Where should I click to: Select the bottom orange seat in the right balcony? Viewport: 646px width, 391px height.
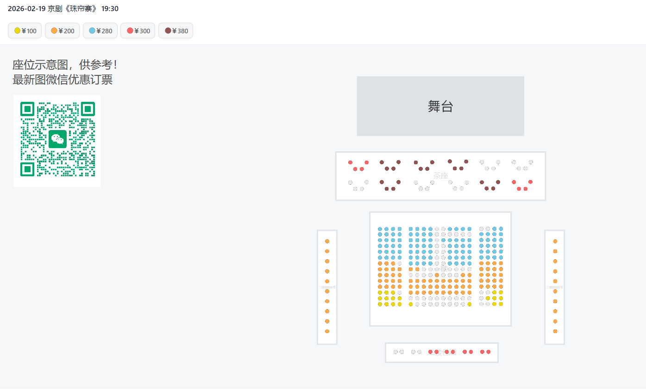(x=555, y=331)
